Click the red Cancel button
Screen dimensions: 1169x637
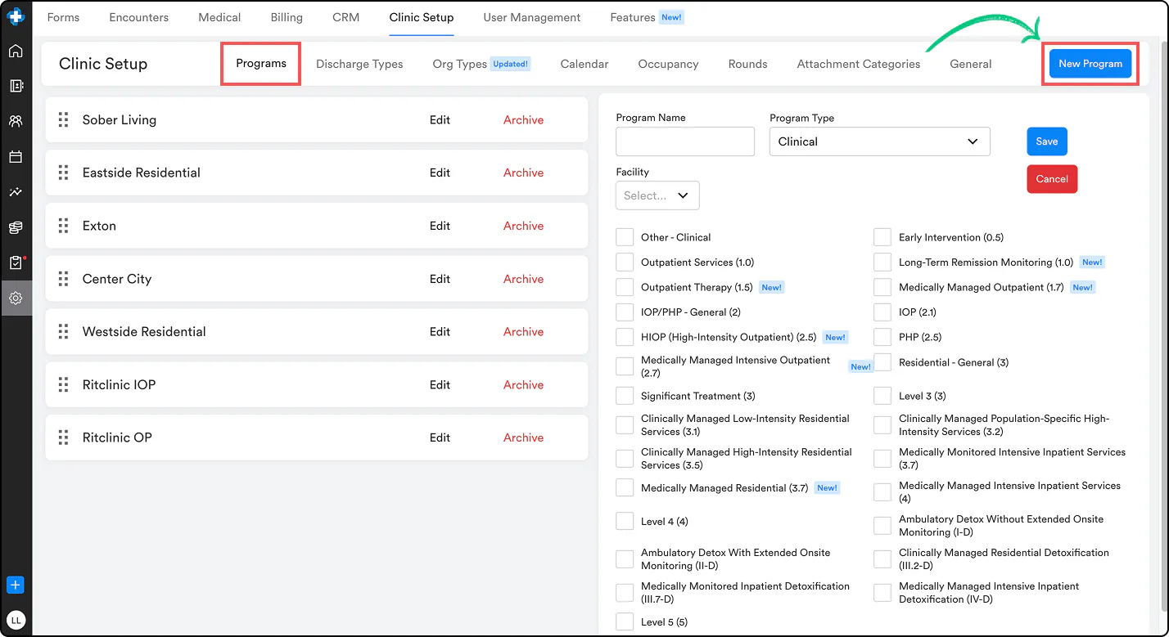pos(1052,179)
